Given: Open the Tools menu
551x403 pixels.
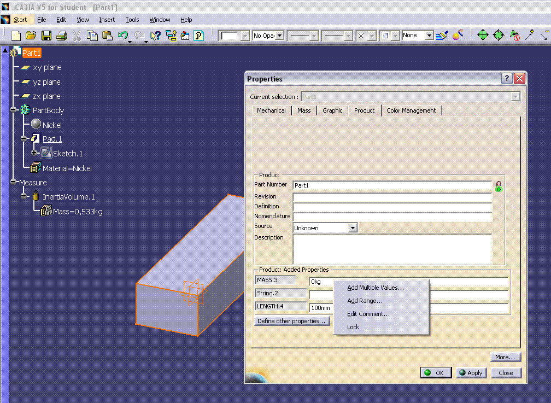Looking at the screenshot, I should [x=132, y=20].
